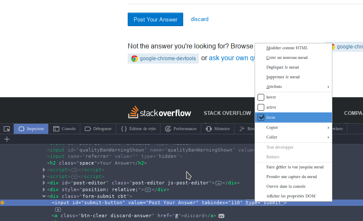Click the plus icon to add node

tap(7, 139)
